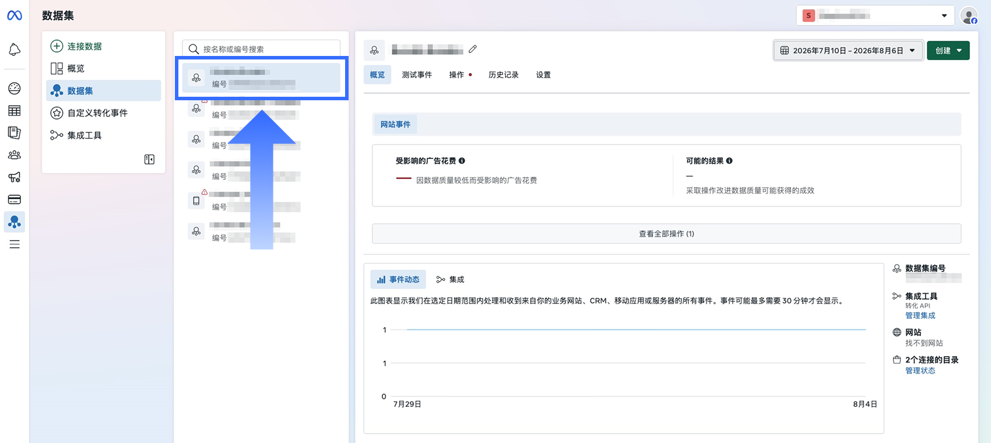The height and width of the screenshot is (443, 991).
Task: Select the 事件动态 chart tab
Action: point(398,280)
